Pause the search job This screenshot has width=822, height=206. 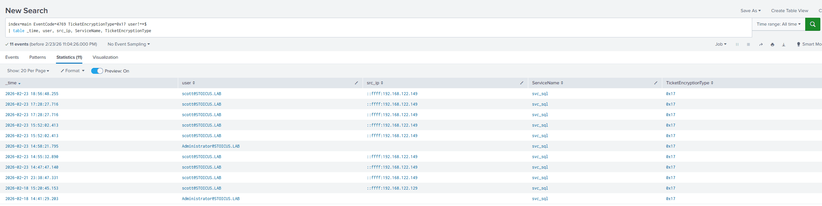(737, 44)
